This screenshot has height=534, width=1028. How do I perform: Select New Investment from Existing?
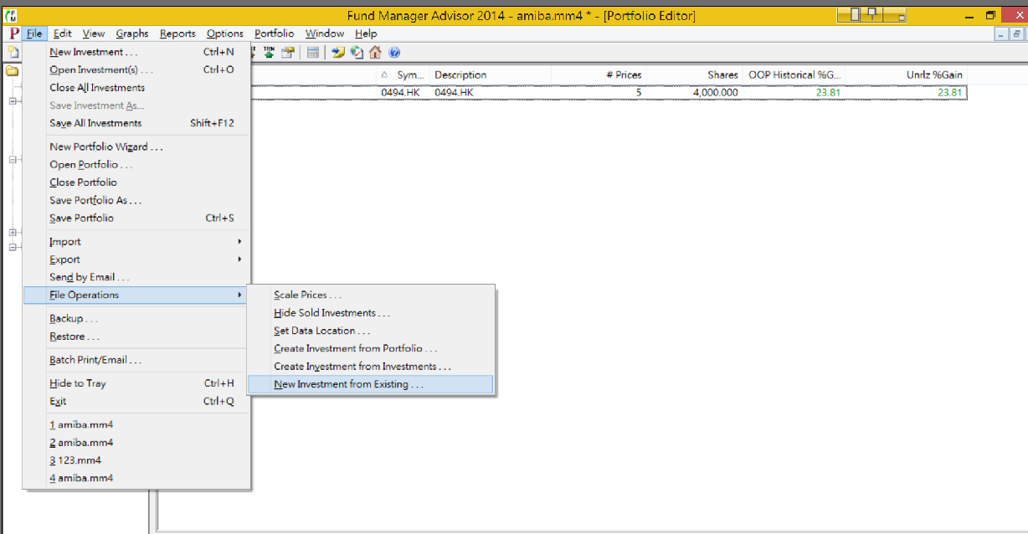click(x=371, y=384)
